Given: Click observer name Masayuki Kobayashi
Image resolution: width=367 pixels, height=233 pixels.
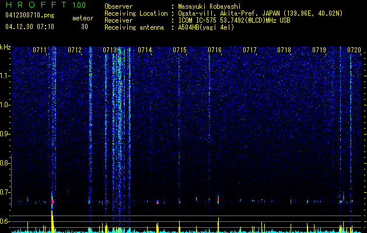Looking at the screenshot, I should (209, 6).
